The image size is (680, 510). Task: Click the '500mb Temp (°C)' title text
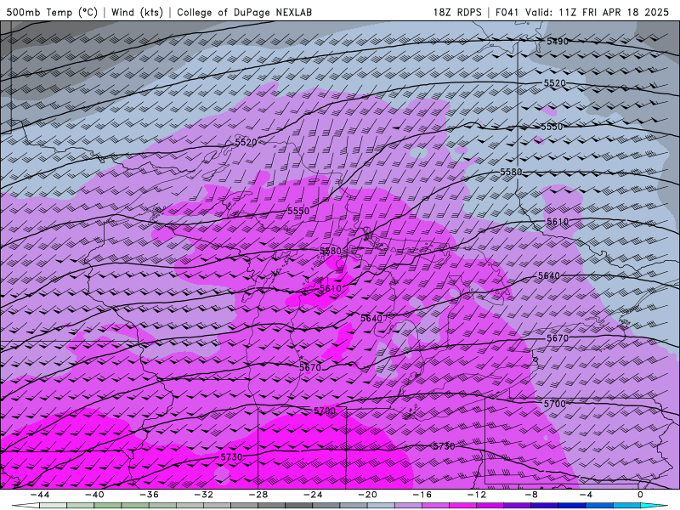click(x=52, y=12)
